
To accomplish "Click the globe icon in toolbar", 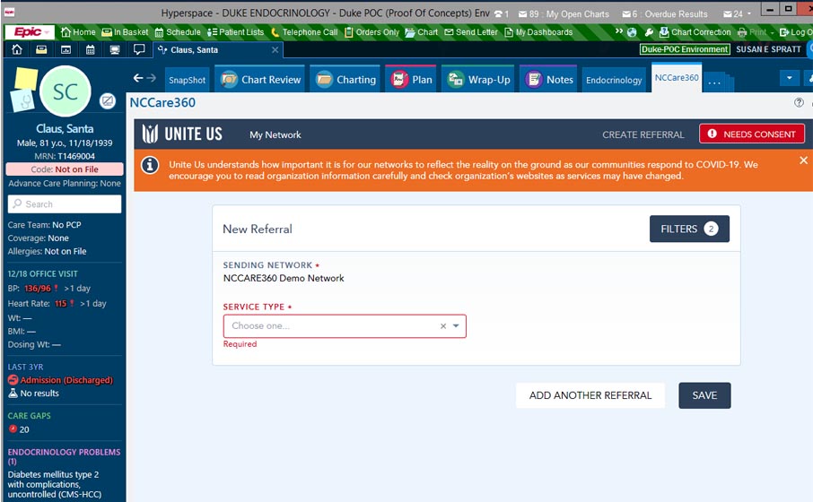I will tap(632, 32).
